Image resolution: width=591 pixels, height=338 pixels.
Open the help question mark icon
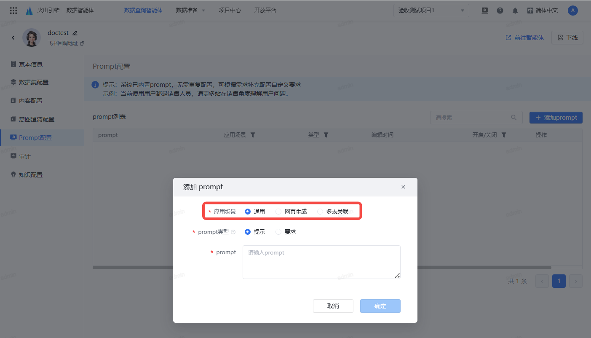[x=500, y=11]
